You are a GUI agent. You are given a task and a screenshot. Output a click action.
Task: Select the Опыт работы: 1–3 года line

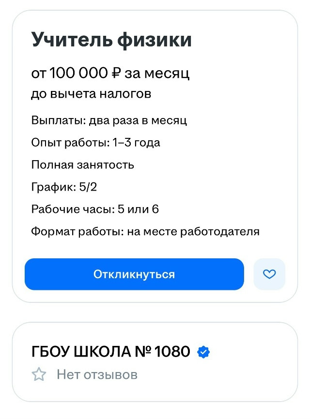point(96,142)
